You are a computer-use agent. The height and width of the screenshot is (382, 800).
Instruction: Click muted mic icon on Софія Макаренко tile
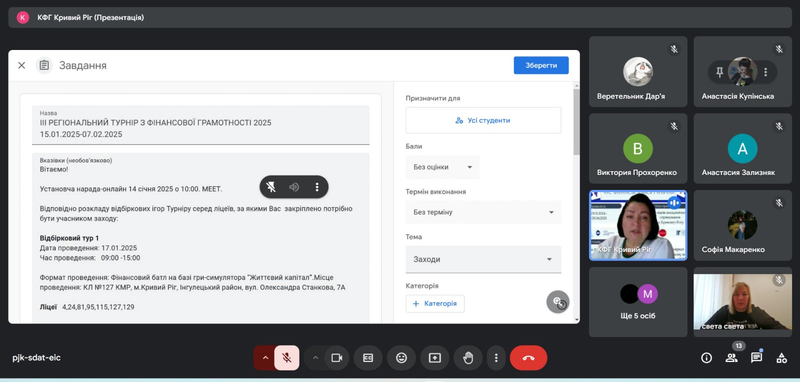779,203
